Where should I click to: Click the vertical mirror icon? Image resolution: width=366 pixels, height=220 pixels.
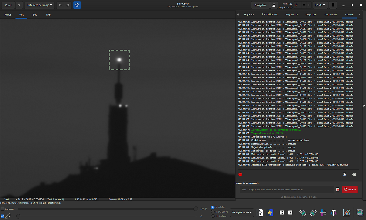coord(334,213)
